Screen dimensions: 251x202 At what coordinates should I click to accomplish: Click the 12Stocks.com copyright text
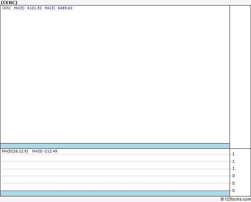235,199
